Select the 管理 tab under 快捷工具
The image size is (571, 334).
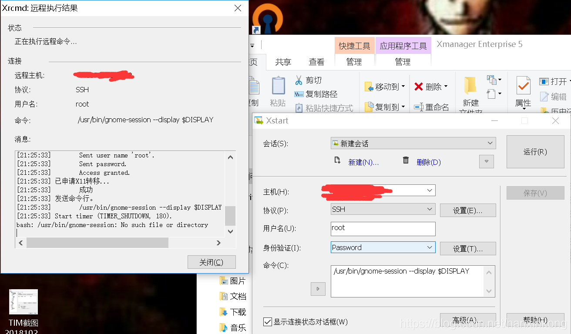354,62
